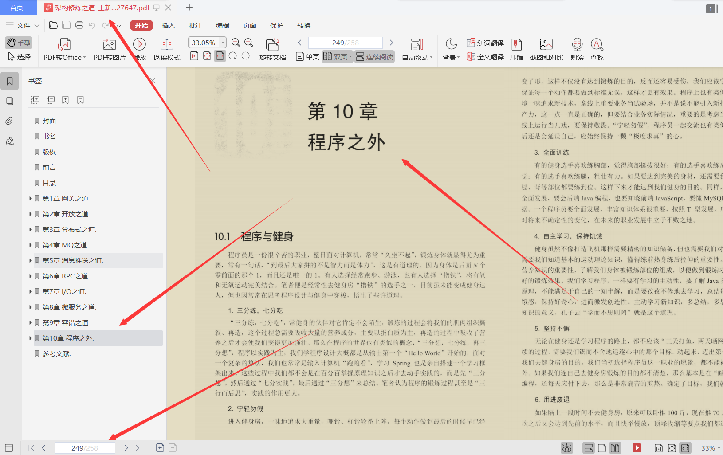Image resolution: width=723 pixels, height=455 pixels.
Task: Switch to the 批注 ribbon tab
Action: click(195, 25)
